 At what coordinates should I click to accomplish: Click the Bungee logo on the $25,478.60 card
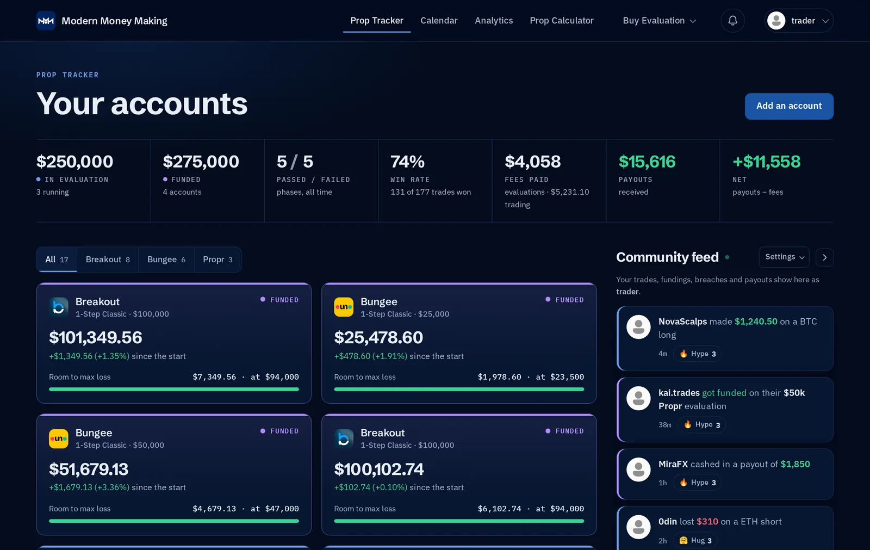[344, 307]
